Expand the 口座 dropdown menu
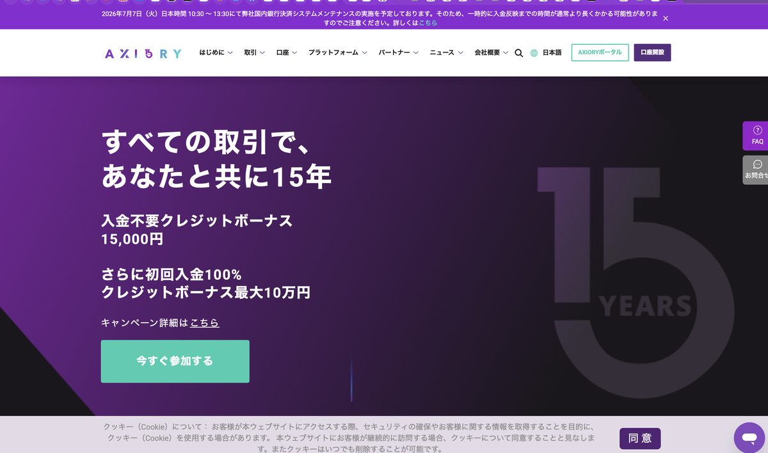The image size is (768, 453). [287, 52]
